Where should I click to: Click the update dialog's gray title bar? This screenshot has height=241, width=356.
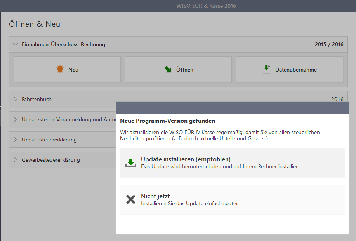tap(236, 108)
